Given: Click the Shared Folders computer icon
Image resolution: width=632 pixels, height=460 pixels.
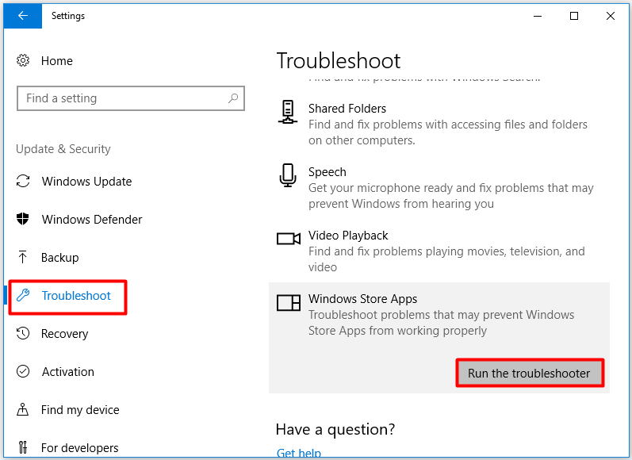Looking at the screenshot, I should click(x=288, y=112).
